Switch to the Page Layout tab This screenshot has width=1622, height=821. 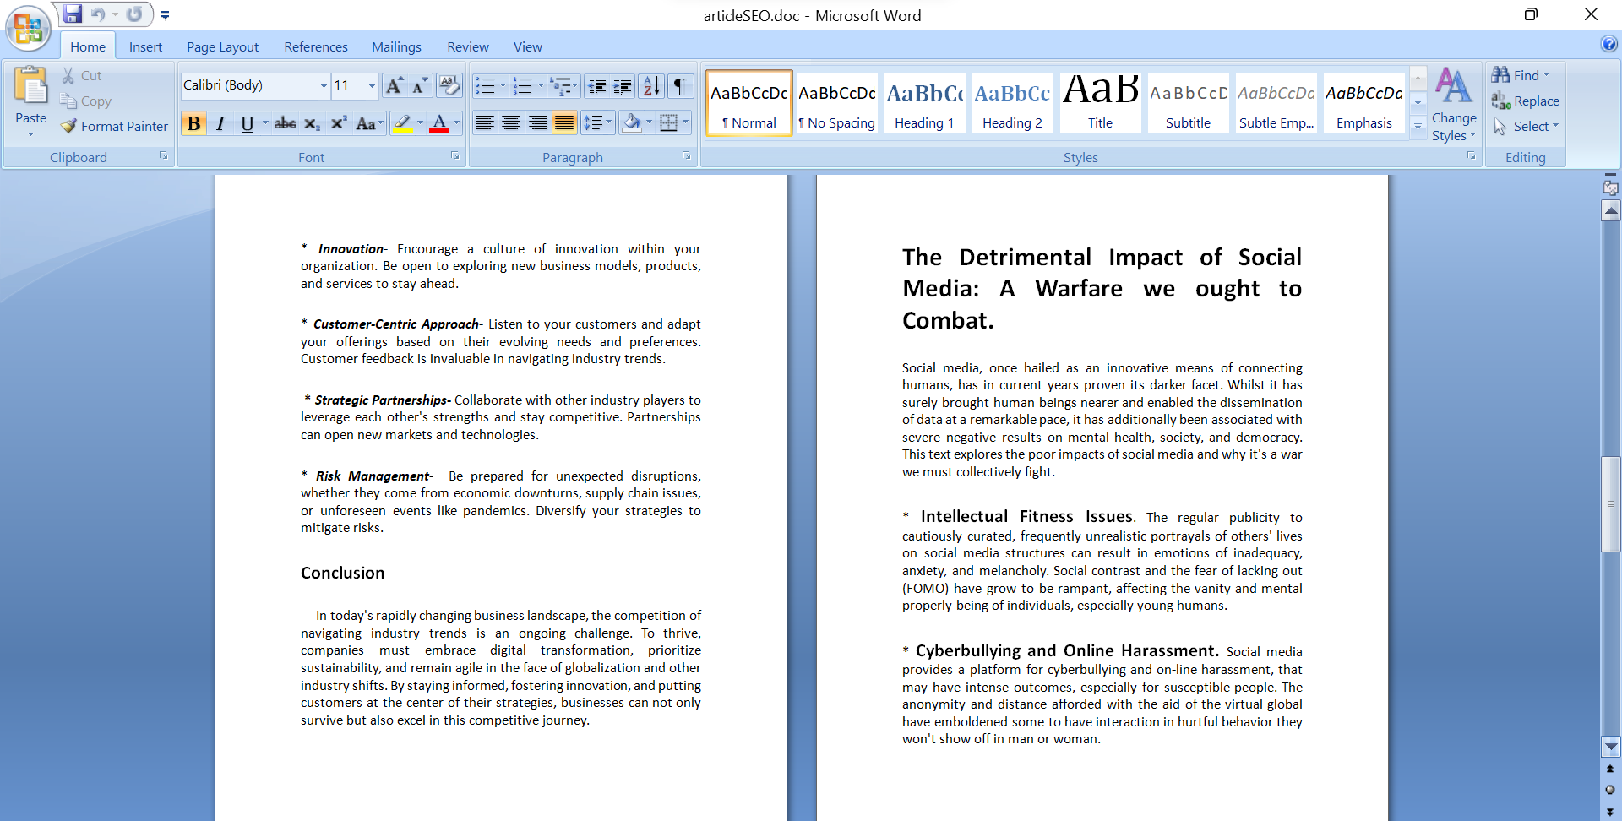(x=222, y=47)
